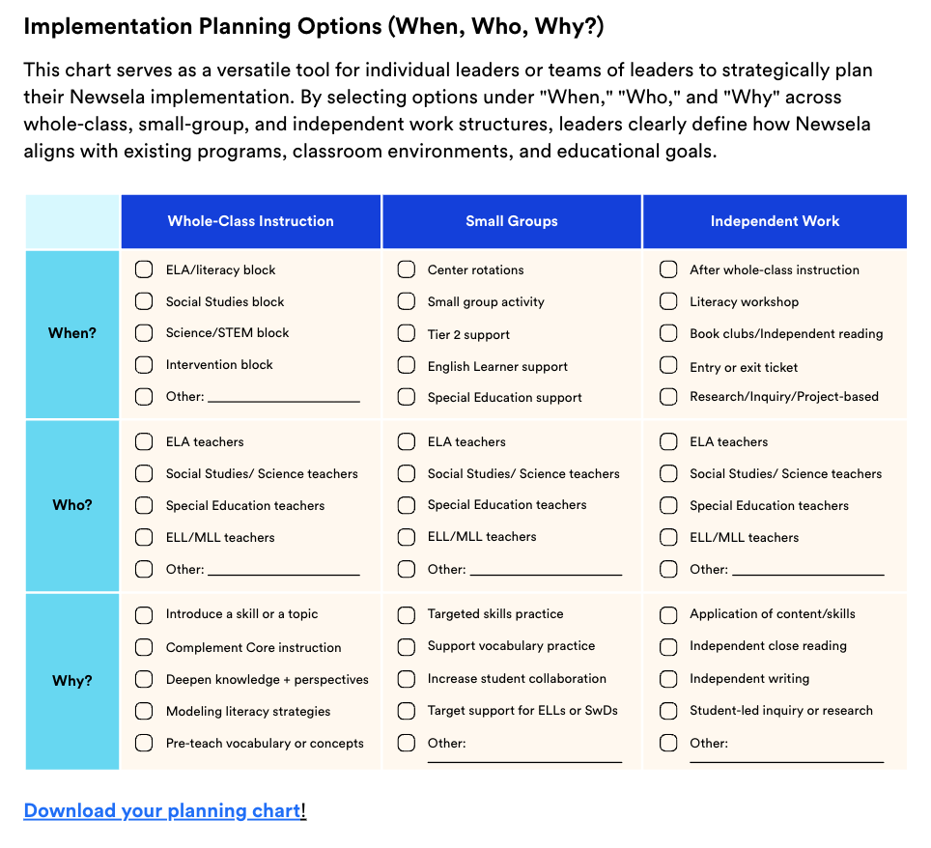Check Student-led inquiry or research
This screenshot has height=848, width=931.
pos(668,711)
